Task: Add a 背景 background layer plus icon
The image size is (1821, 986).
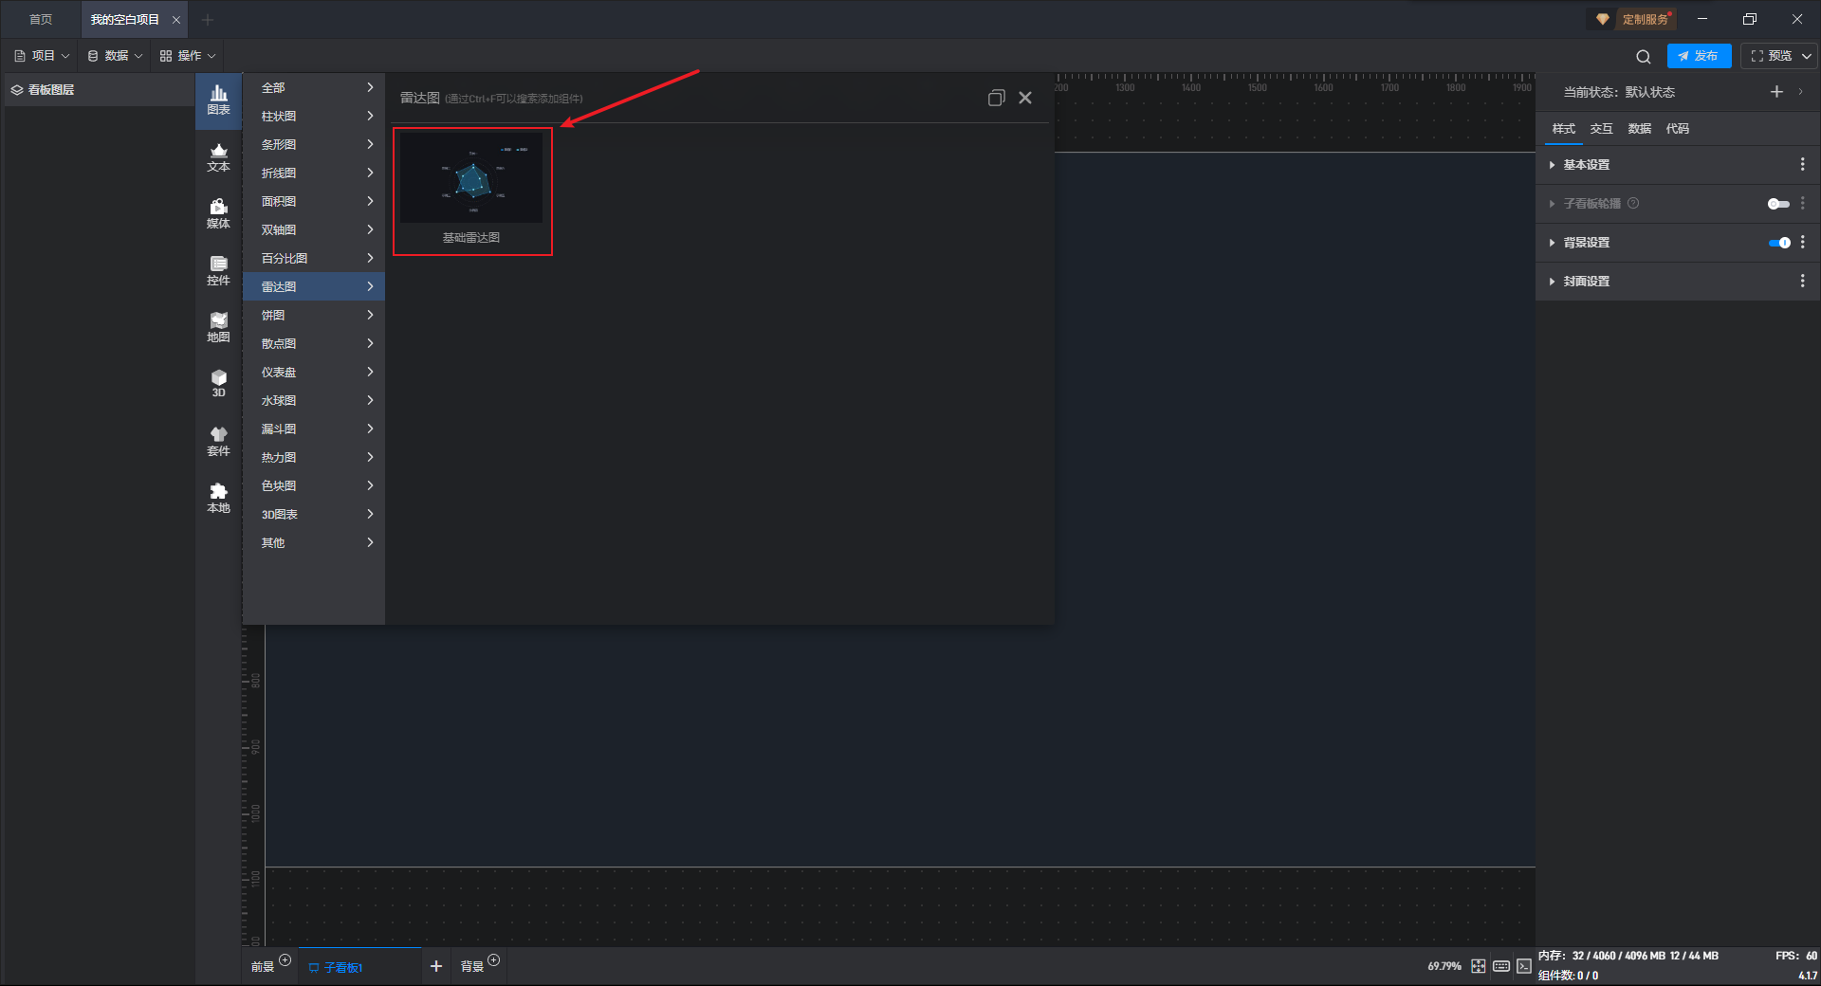Action: coord(493,960)
